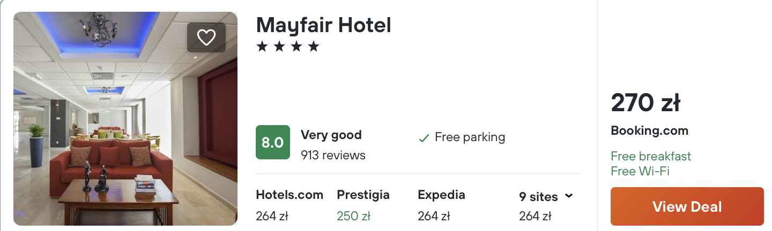Click the green 250 zł Prestigia price

pos(354,217)
